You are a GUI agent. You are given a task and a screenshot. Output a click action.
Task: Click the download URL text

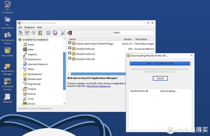coord(160,70)
